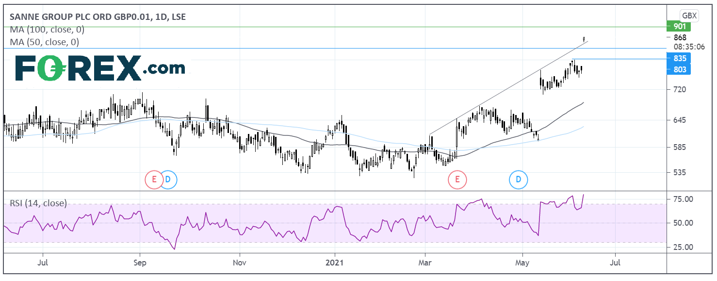The image size is (717, 281).
Task: Click the SANNE GROUP PLC chart title
Action: (x=98, y=17)
